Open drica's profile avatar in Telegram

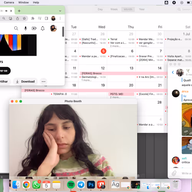[x=176, y=93]
